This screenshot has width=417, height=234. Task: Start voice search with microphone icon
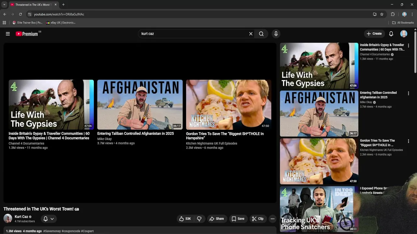point(276,34)
